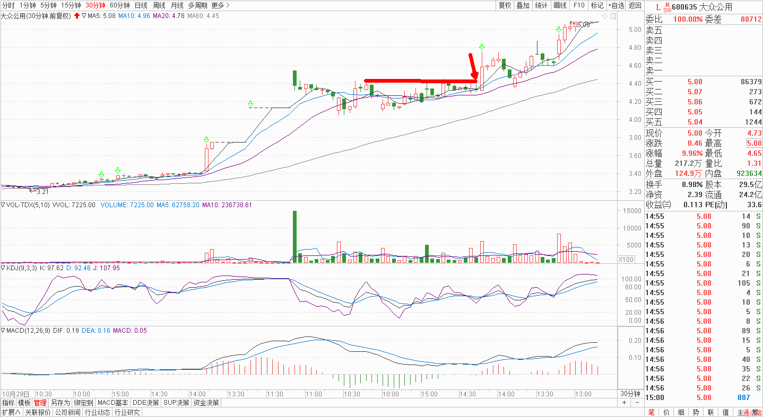Expand the VOL-TDX indicator triangle
The width and height of the screenshot is (763, 417).
pyautogui.click(x=3, y=205)
